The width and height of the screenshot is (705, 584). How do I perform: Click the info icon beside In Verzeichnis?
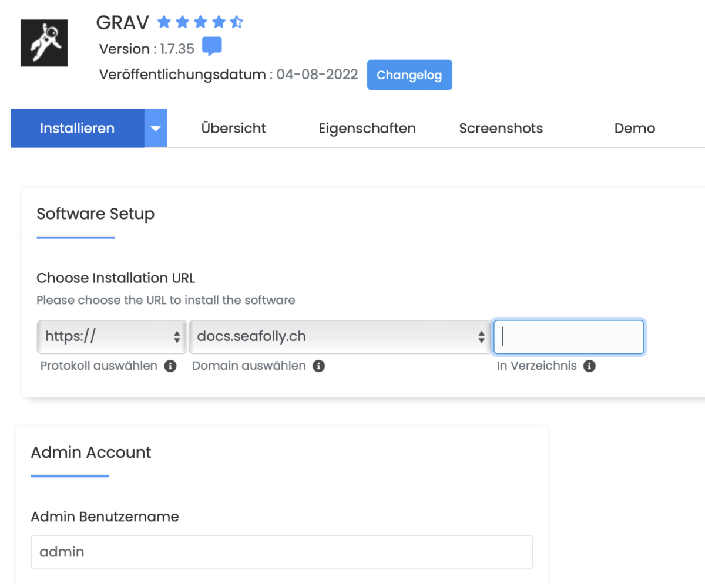[589, 366]
